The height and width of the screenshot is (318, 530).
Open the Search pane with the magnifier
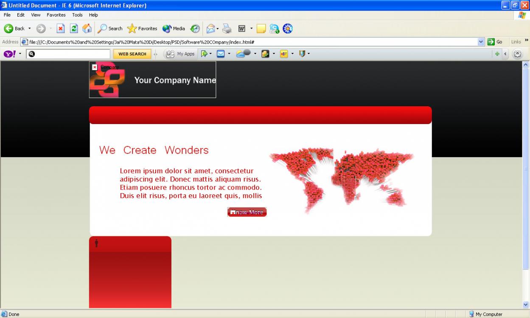(102, 28)
